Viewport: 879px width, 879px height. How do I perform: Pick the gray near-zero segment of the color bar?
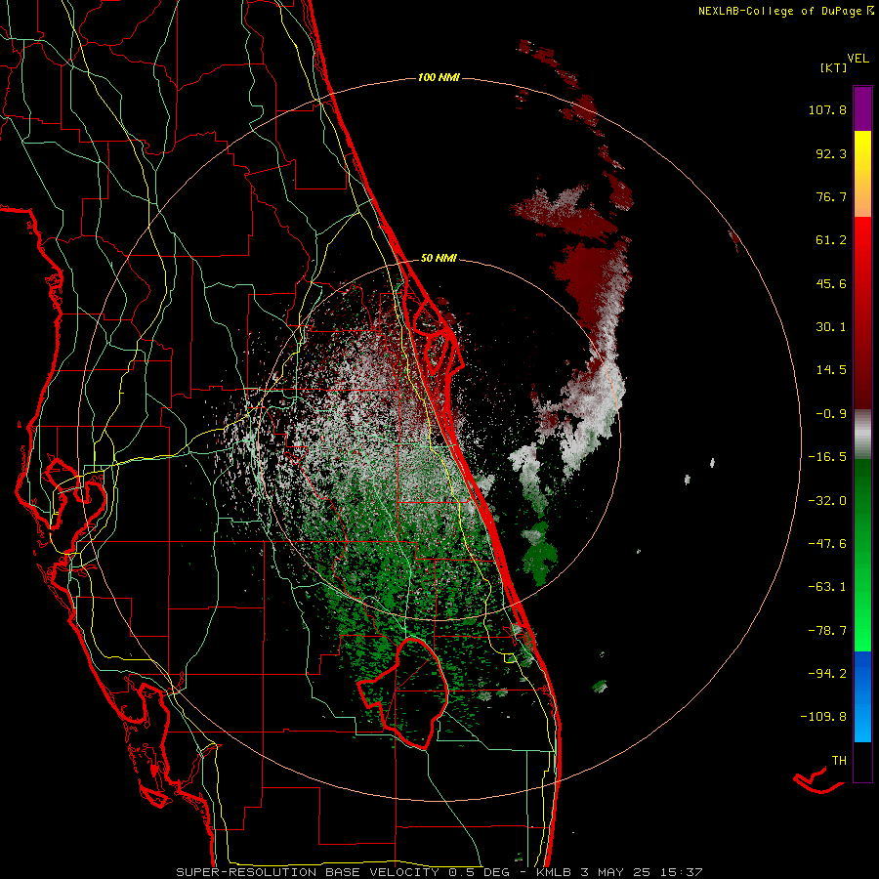[x=862, y=434]
